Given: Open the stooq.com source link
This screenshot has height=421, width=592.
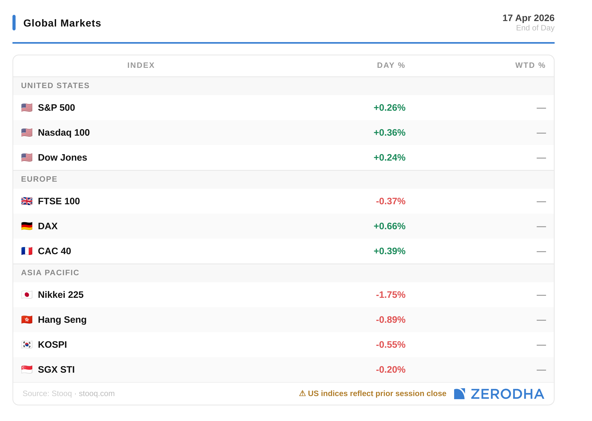Looking at the screenshot, I should coord(97,393).
